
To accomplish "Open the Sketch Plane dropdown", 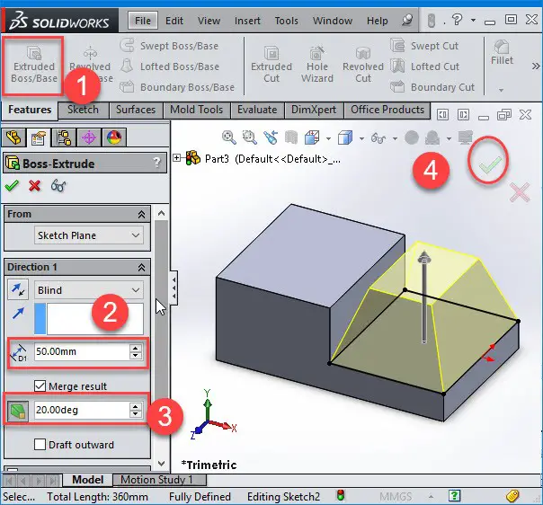I will pyautogui.click(x=89, y=235).
